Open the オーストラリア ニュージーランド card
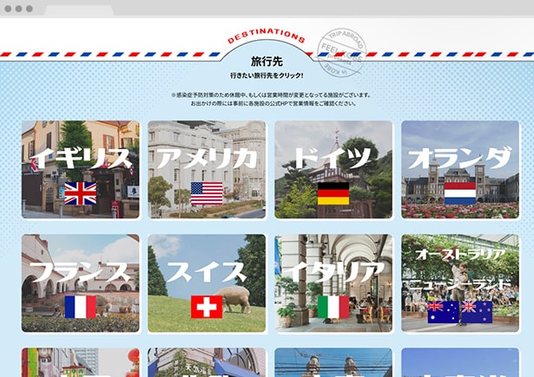Screen dimensions: 534x377 coord(460,283)
